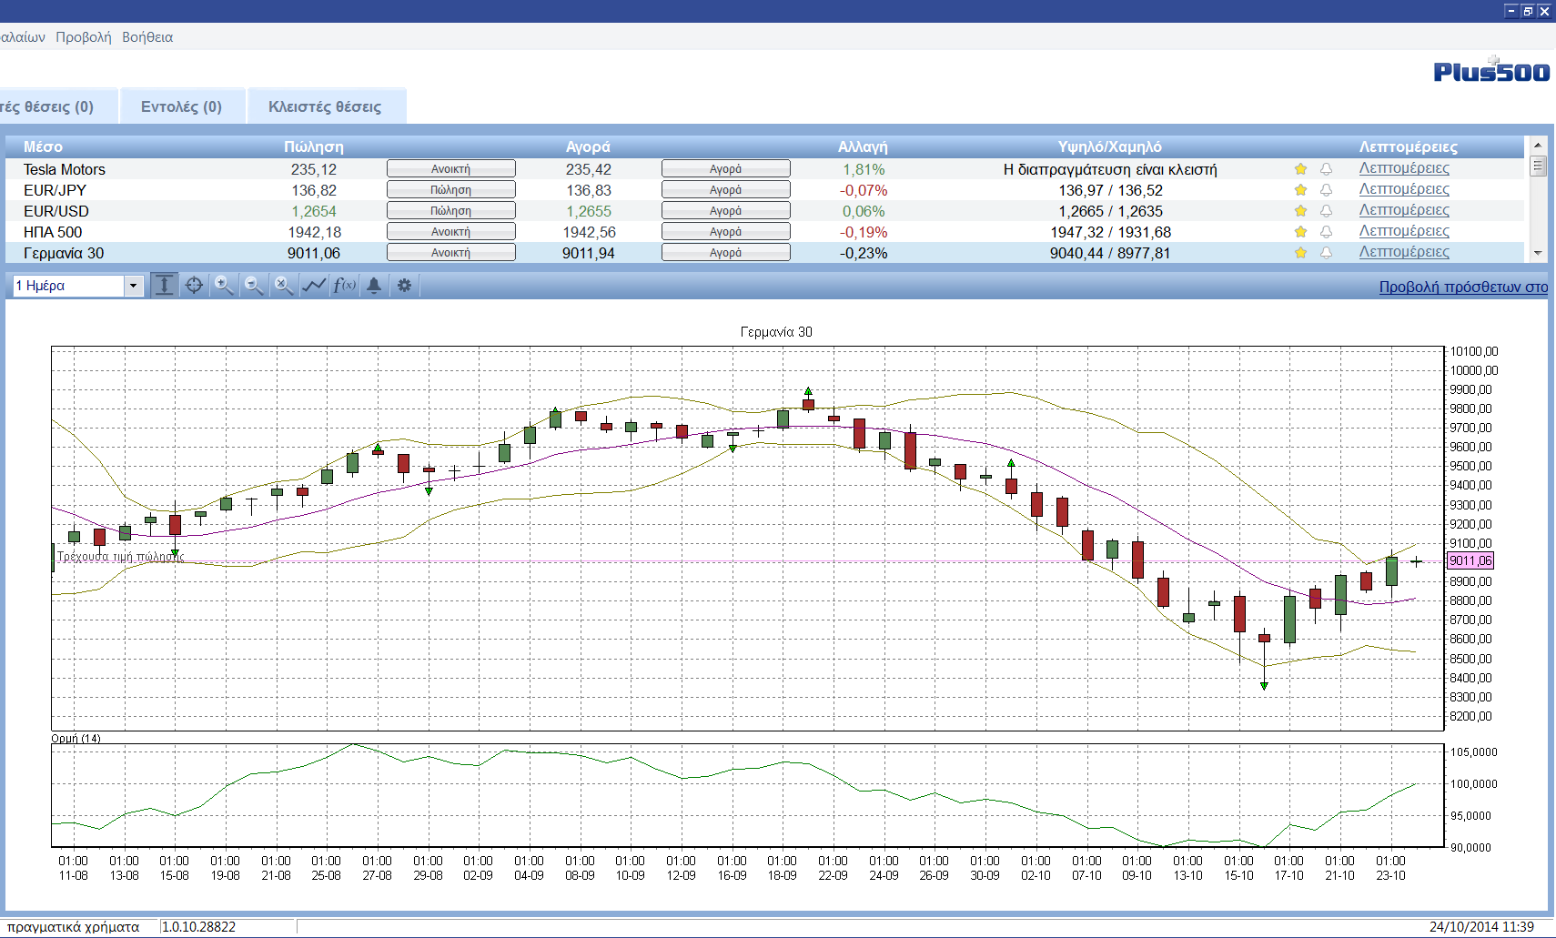1556x938 pixels.
Task: Toggle the auto-scale vertical axis tool
Action: 164,286
